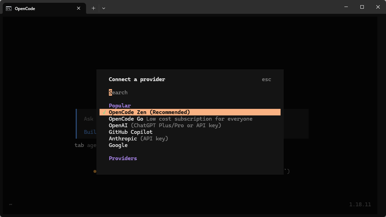Close the OpenCode tab
The width and height of the screenshot is (386, 217).
[78, 8]
